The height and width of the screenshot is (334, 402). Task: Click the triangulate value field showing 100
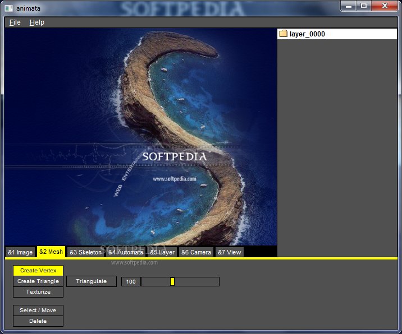(x=131, y=281)
